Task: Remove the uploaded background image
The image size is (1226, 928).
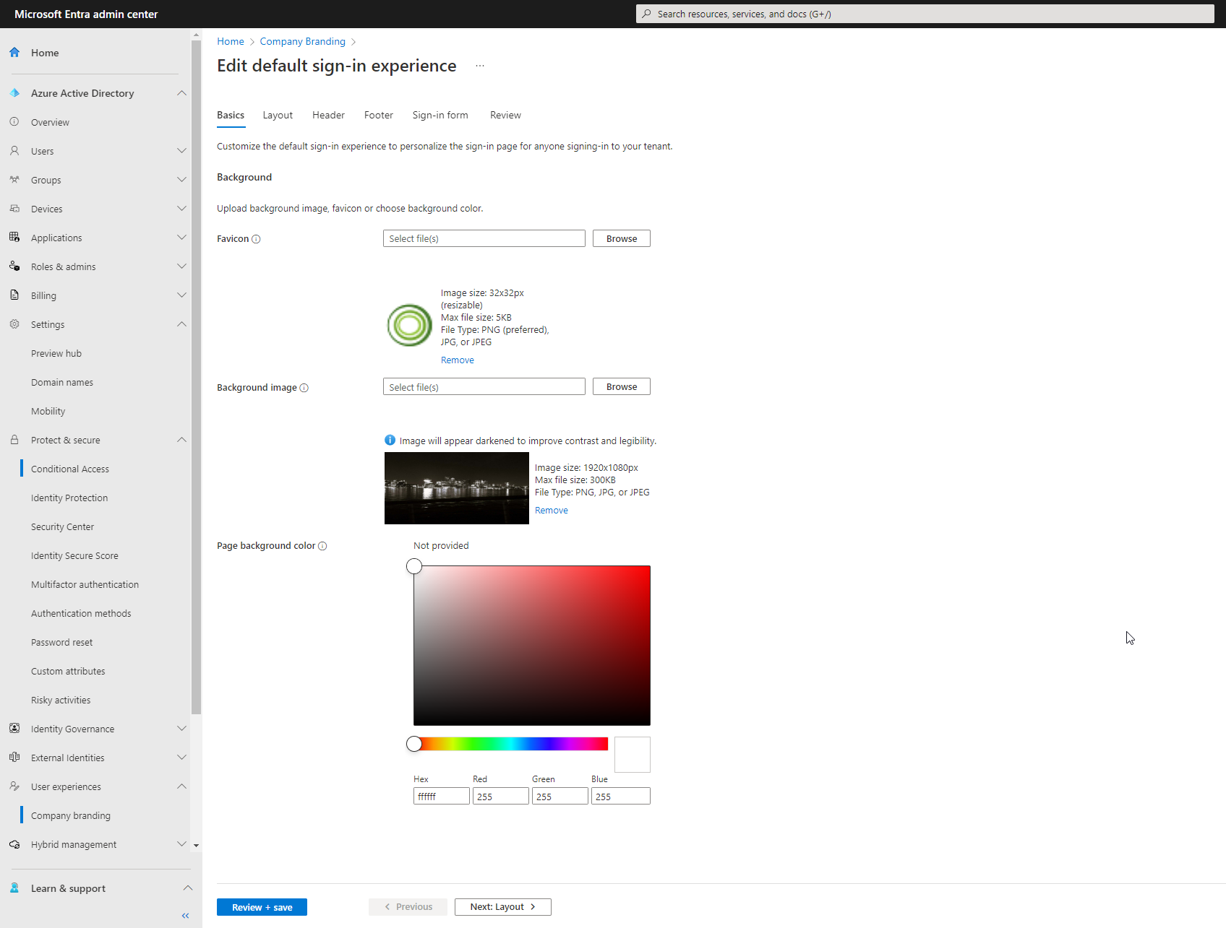Action: 552,511
